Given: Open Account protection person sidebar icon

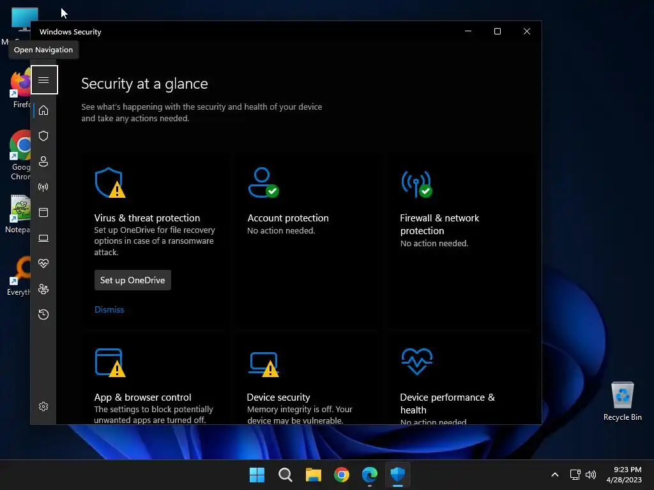Looking at the screenshot, I should pyautogui.click(x=43, y=161).
